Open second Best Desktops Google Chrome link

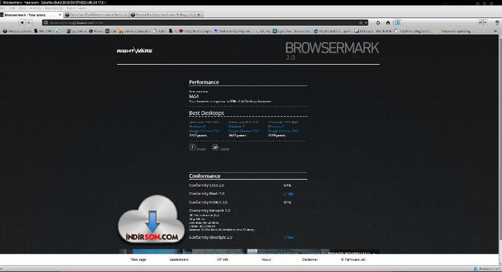(243, 131)
